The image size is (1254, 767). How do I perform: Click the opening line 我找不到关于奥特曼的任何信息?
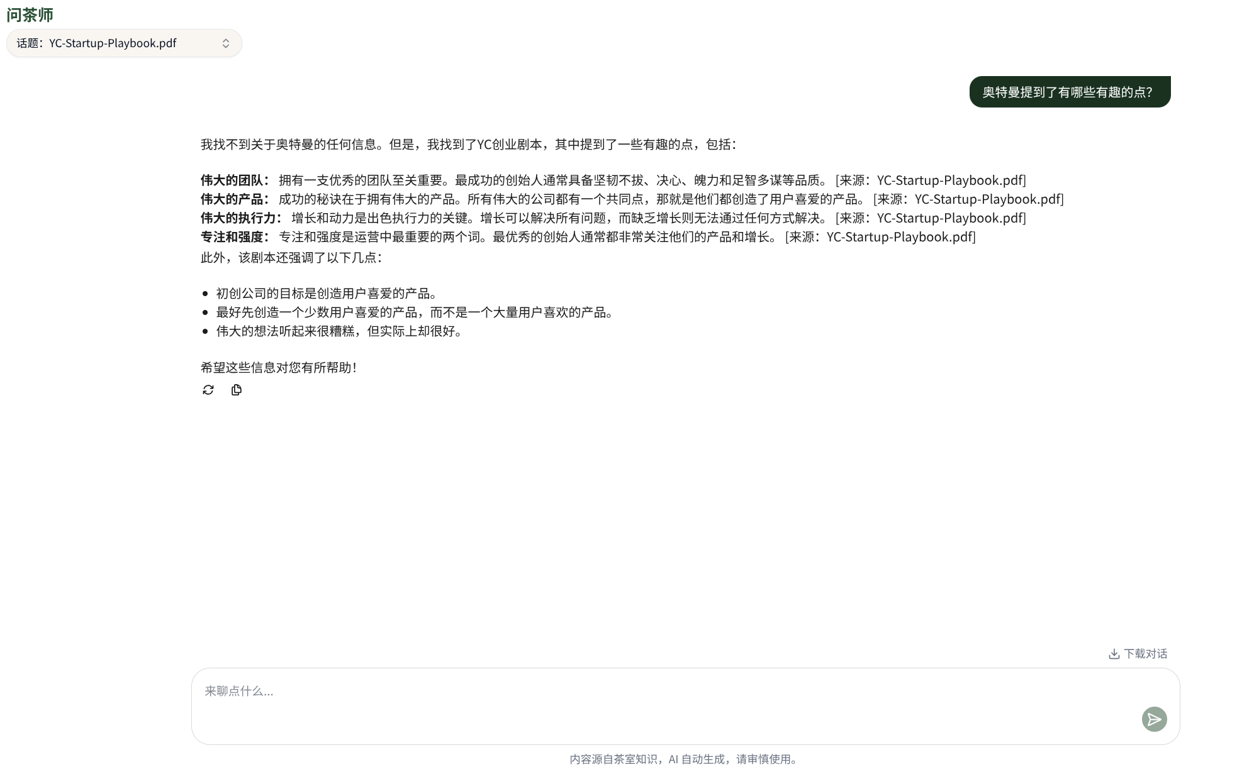pyautogui.click(x=469, y=145)
